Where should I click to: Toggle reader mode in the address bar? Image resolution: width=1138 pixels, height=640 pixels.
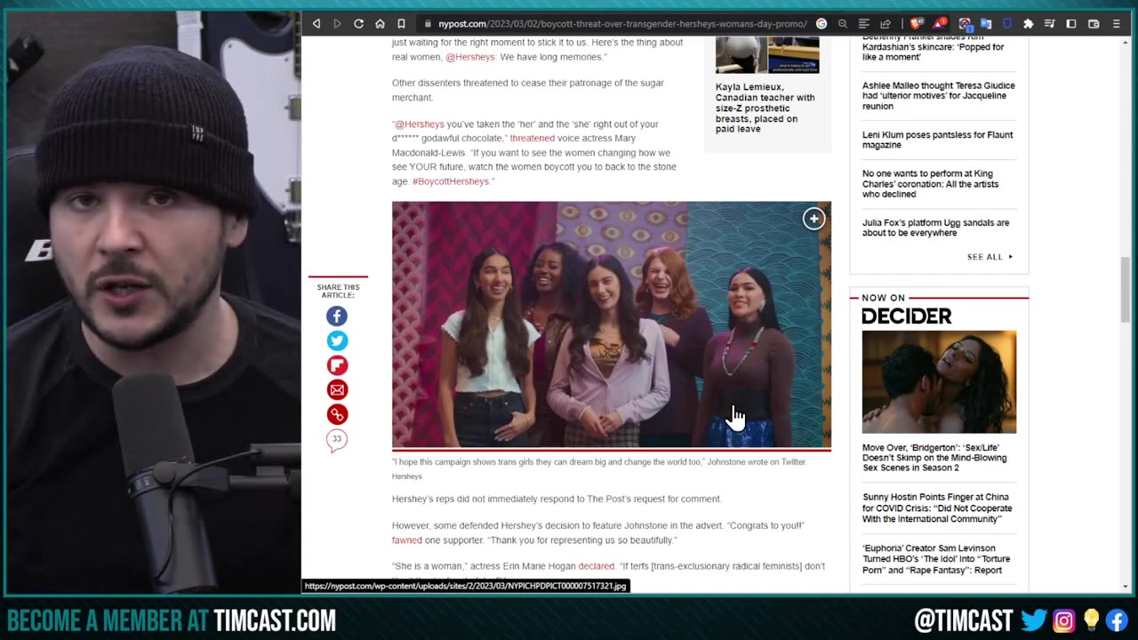coord(864,24)
